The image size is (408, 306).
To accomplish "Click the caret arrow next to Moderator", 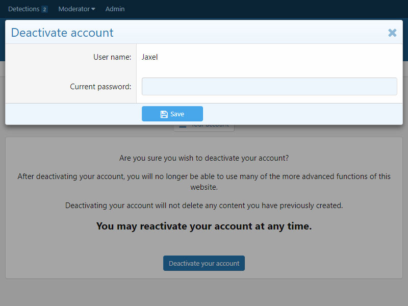I will pyautogui.click(x=93, y=9).
